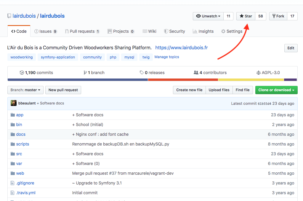Click Find file button

(243, 90)
